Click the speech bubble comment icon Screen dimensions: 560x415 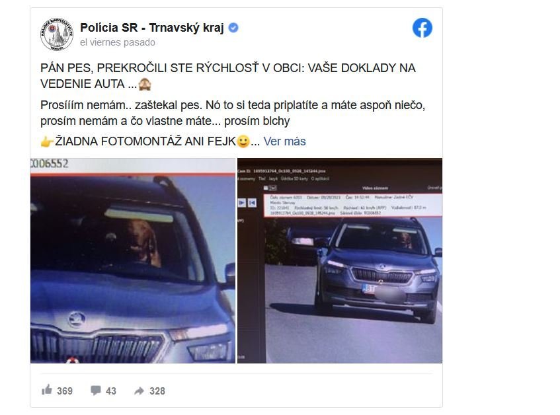coord(95,391)
